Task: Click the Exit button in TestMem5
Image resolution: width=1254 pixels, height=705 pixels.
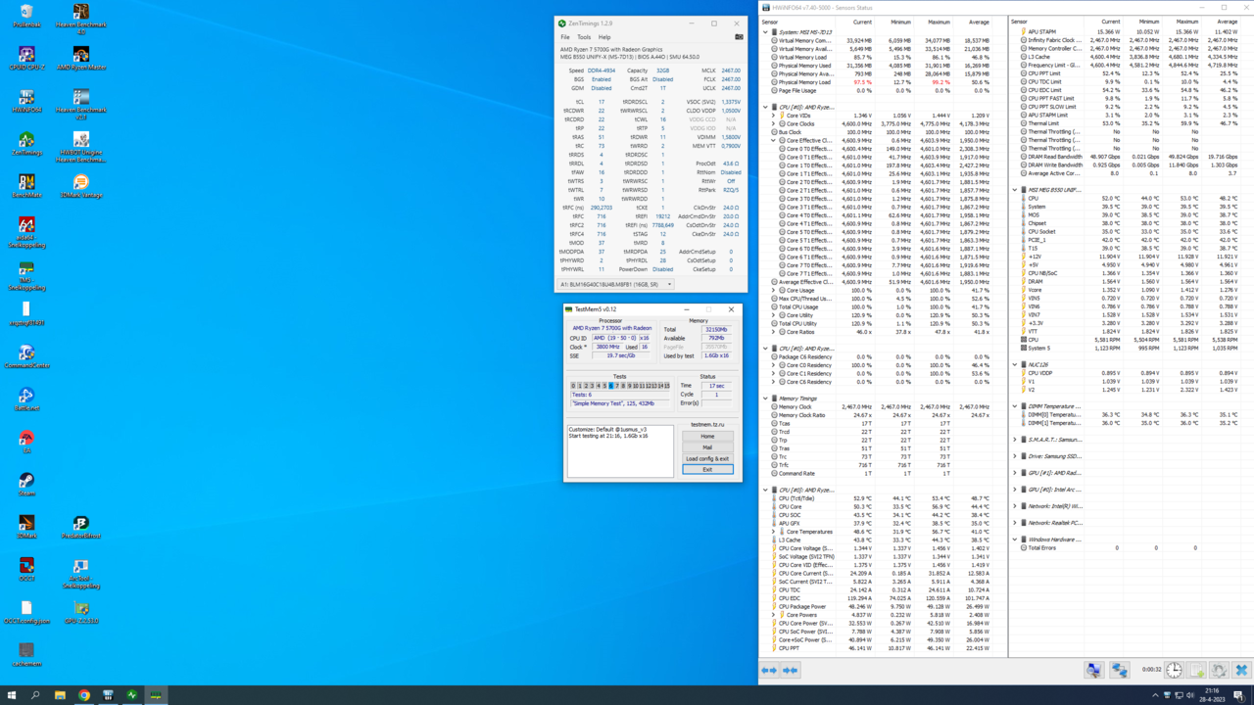Action: pos(707,469)
